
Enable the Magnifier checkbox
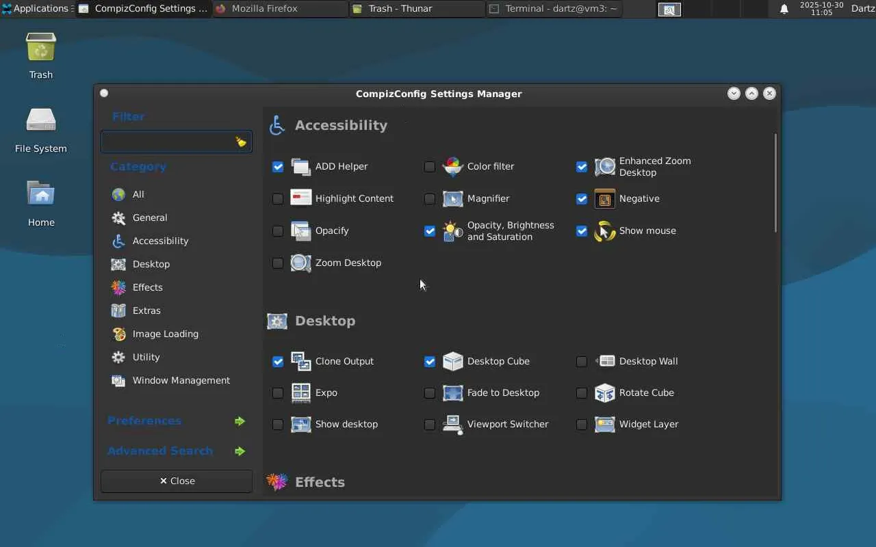click(x=430, y=198)
